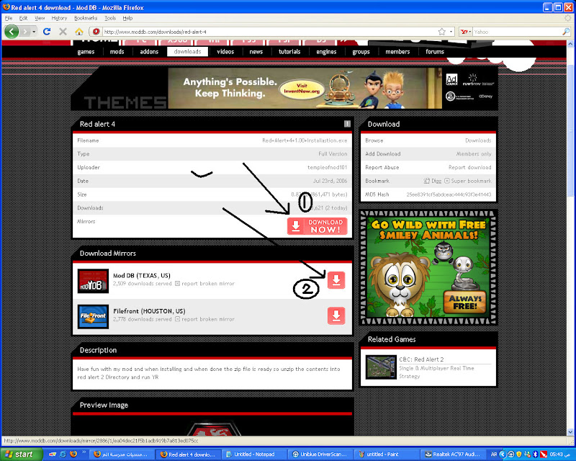
Task: Open the Help menu
Action: pos(127,18)
